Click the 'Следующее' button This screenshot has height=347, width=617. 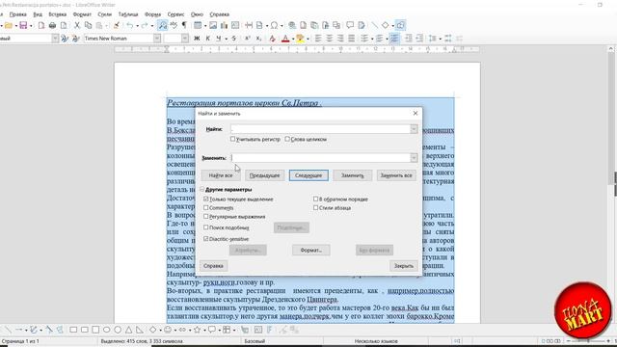pyautogui.click(x=308, y=175)
